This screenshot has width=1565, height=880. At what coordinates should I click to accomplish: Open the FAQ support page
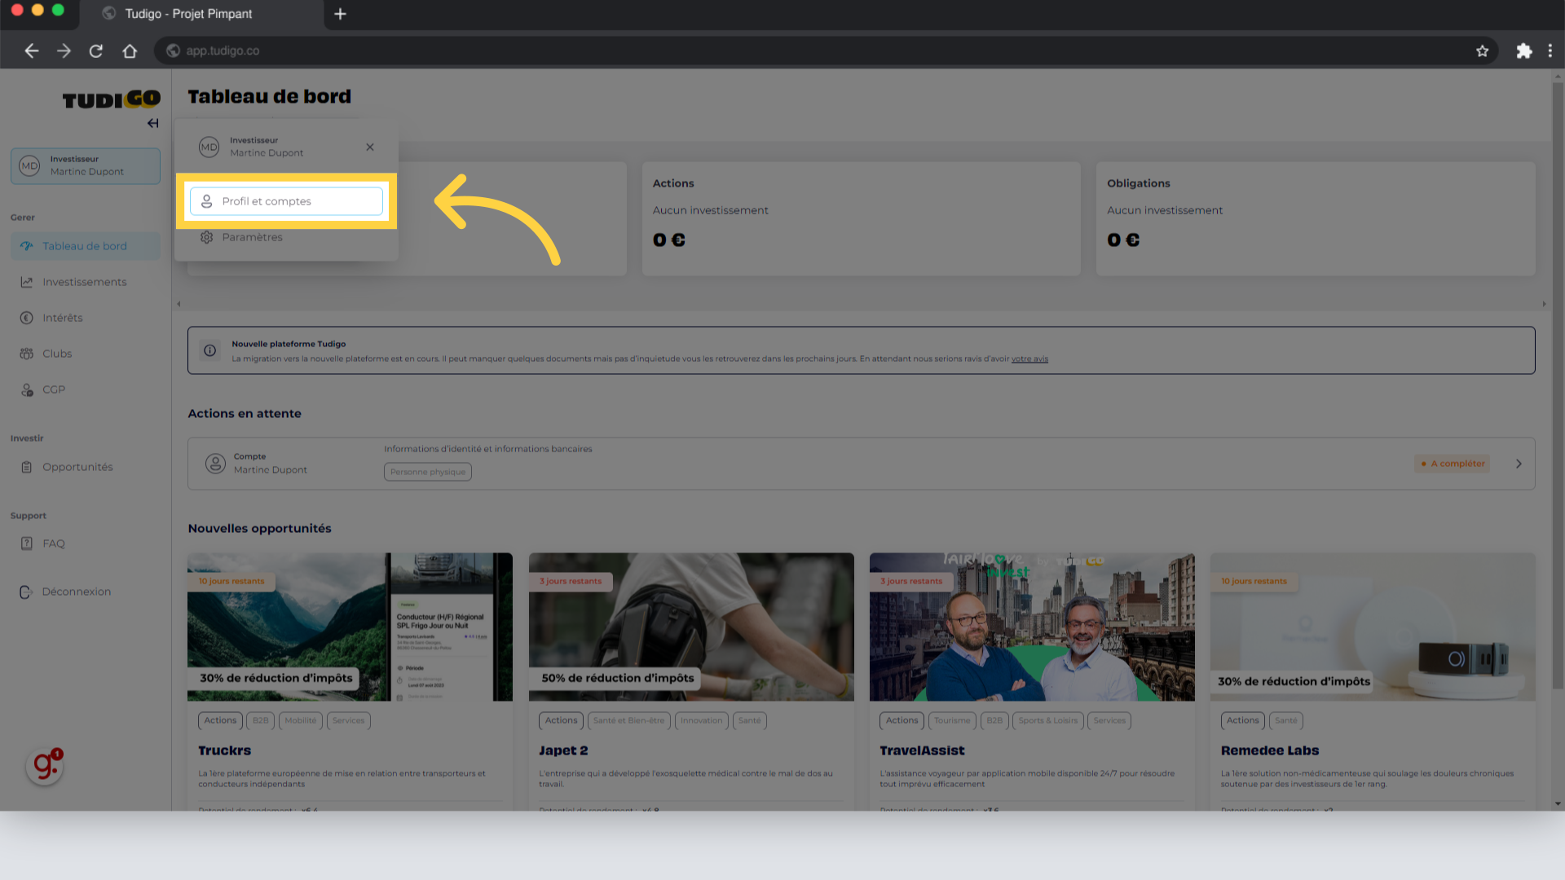(86, 543)
